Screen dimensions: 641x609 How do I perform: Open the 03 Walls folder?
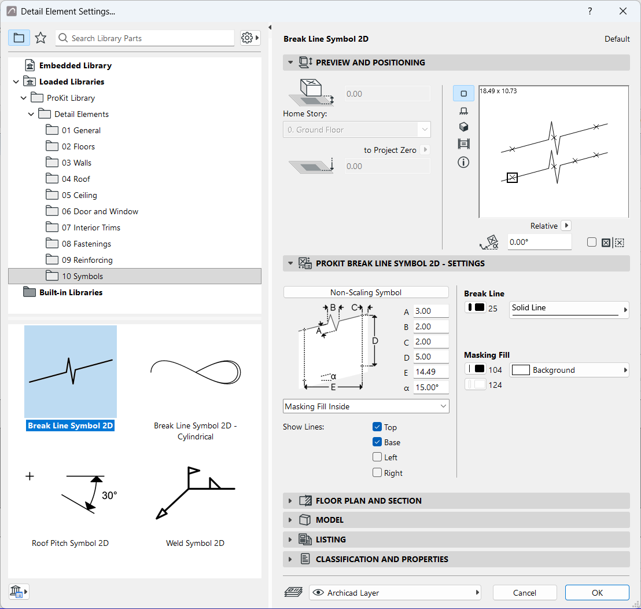[x=76, y=163]
